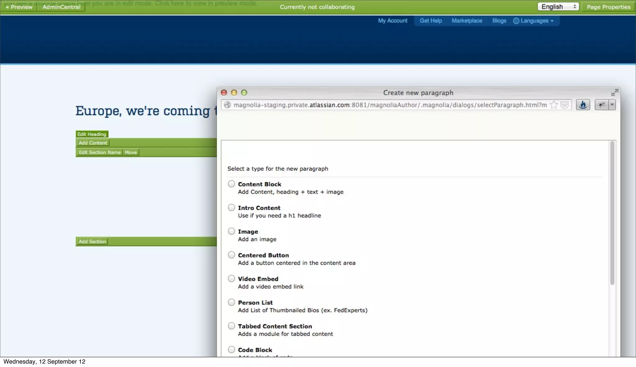The image size is (636, 367).
Task: Click the Pocket save icon in address bar
Action: click(x=565, y=105)
